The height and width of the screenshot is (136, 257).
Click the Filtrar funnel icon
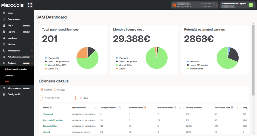tap(81, 98)
